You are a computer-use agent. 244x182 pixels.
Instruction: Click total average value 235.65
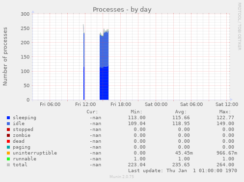point(181,165)
